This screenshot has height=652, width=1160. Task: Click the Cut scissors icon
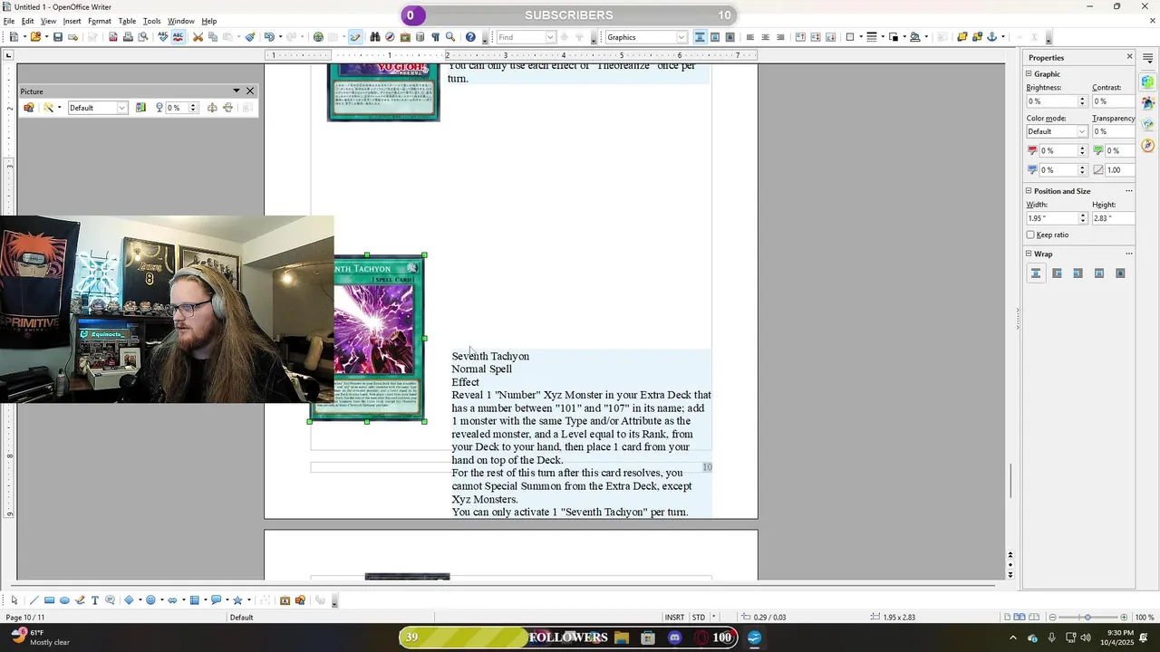coord(198,37)
